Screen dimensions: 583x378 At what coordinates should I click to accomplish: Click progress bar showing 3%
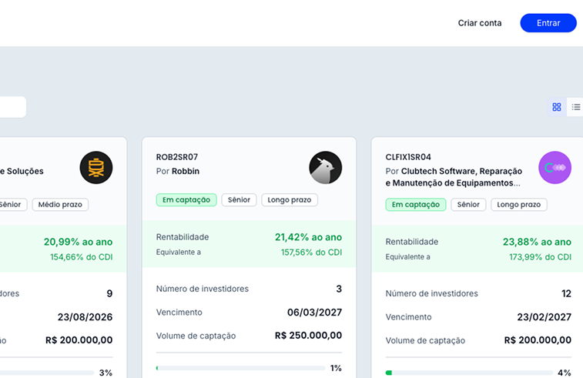[x=46, y=373]
